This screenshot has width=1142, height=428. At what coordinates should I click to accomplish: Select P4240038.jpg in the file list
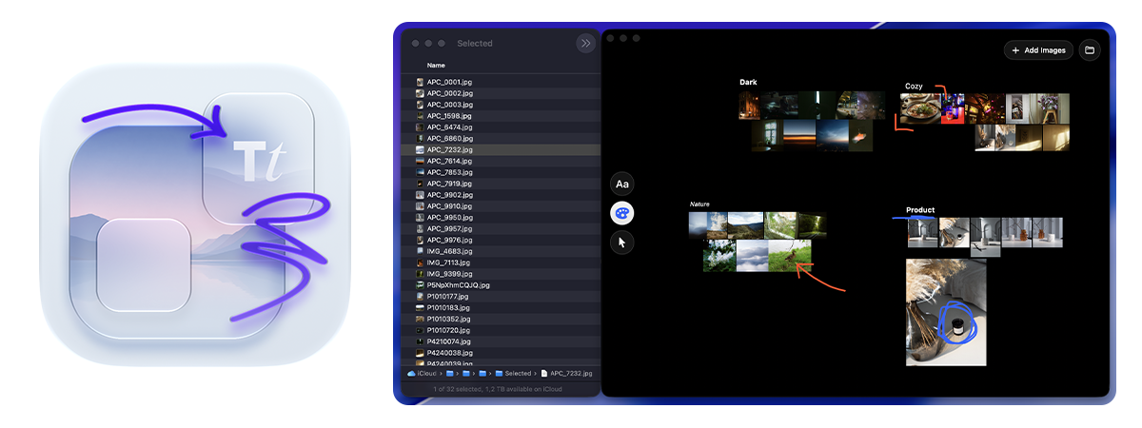click(x=501, y=353)
